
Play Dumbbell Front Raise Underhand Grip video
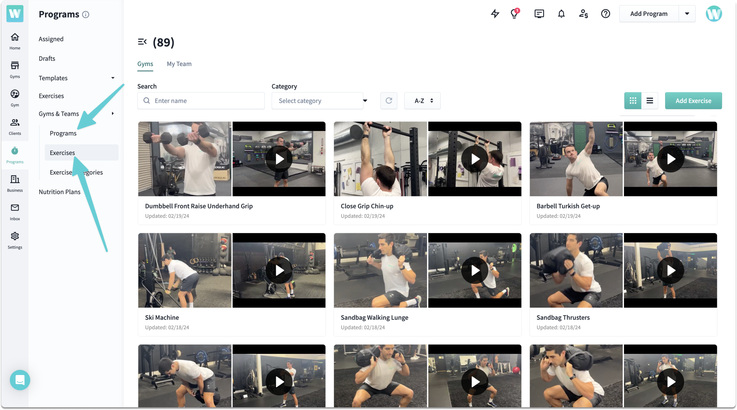(279, 159)
